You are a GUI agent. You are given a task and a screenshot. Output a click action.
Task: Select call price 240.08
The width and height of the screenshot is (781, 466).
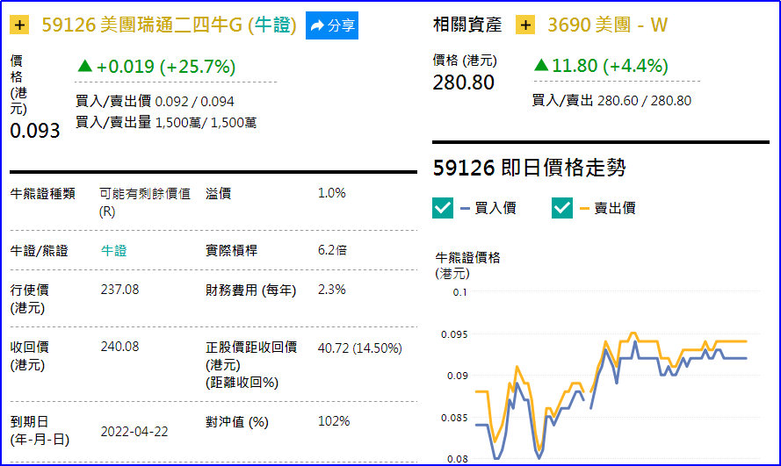tap(119, 347)
